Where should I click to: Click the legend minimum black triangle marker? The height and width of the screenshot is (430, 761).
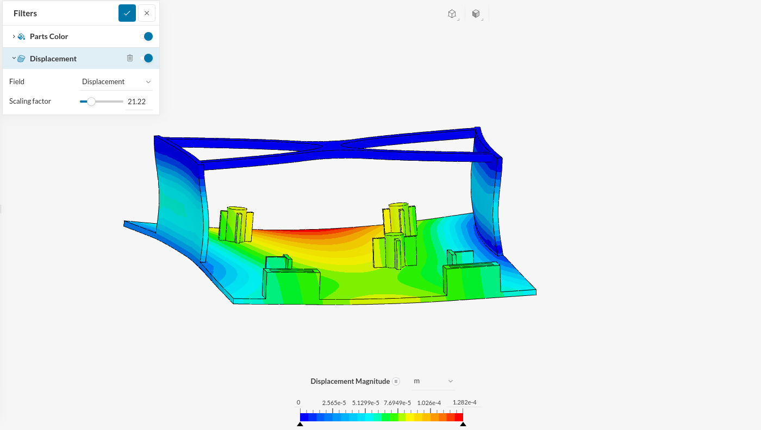pyautogui.click(x=300, y=424)
